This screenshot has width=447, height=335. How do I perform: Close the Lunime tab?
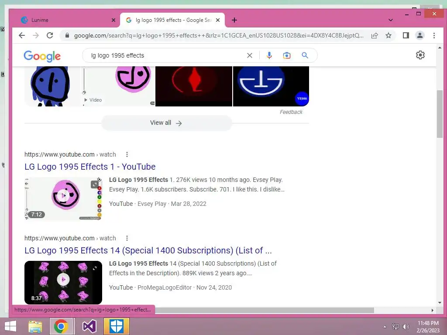point(113,20)
